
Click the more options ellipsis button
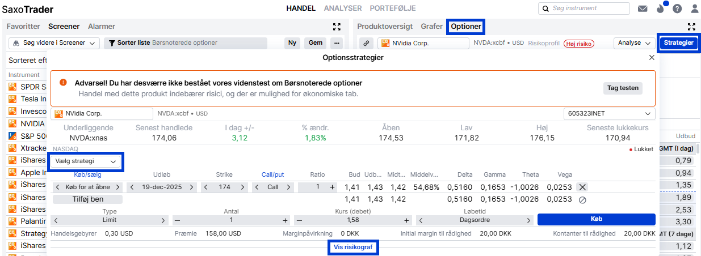(x=337, y=43)
